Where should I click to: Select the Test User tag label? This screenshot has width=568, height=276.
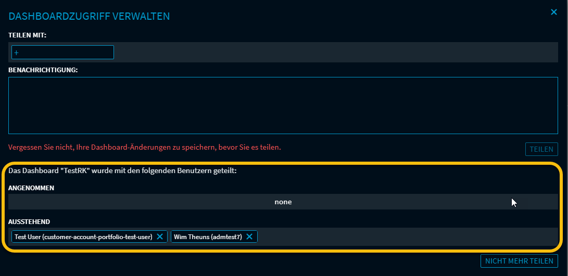(x=83, y=236)
